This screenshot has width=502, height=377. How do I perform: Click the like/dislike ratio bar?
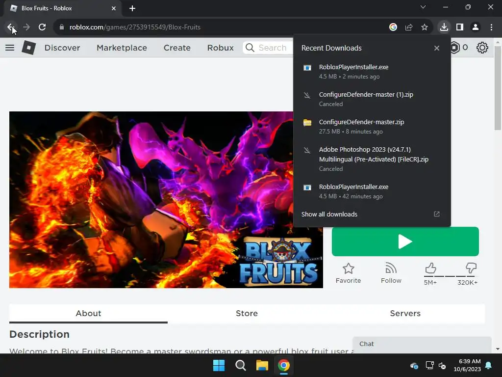[x=451, y=276]
